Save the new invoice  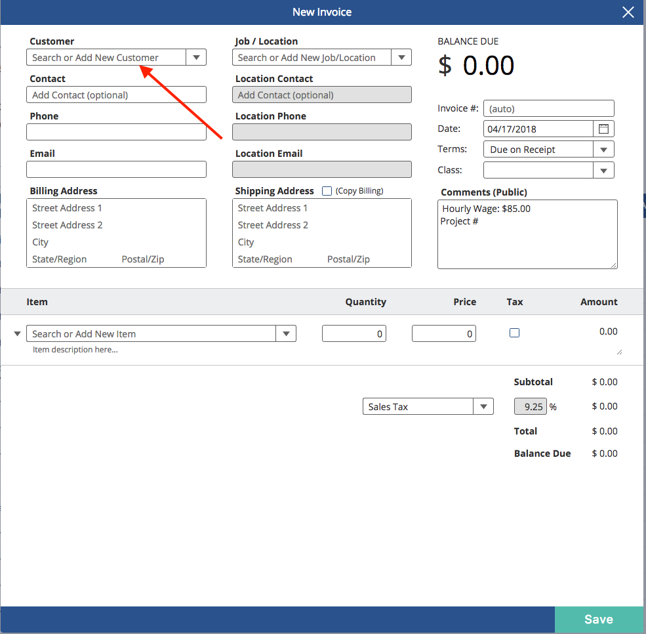(599, 619)
